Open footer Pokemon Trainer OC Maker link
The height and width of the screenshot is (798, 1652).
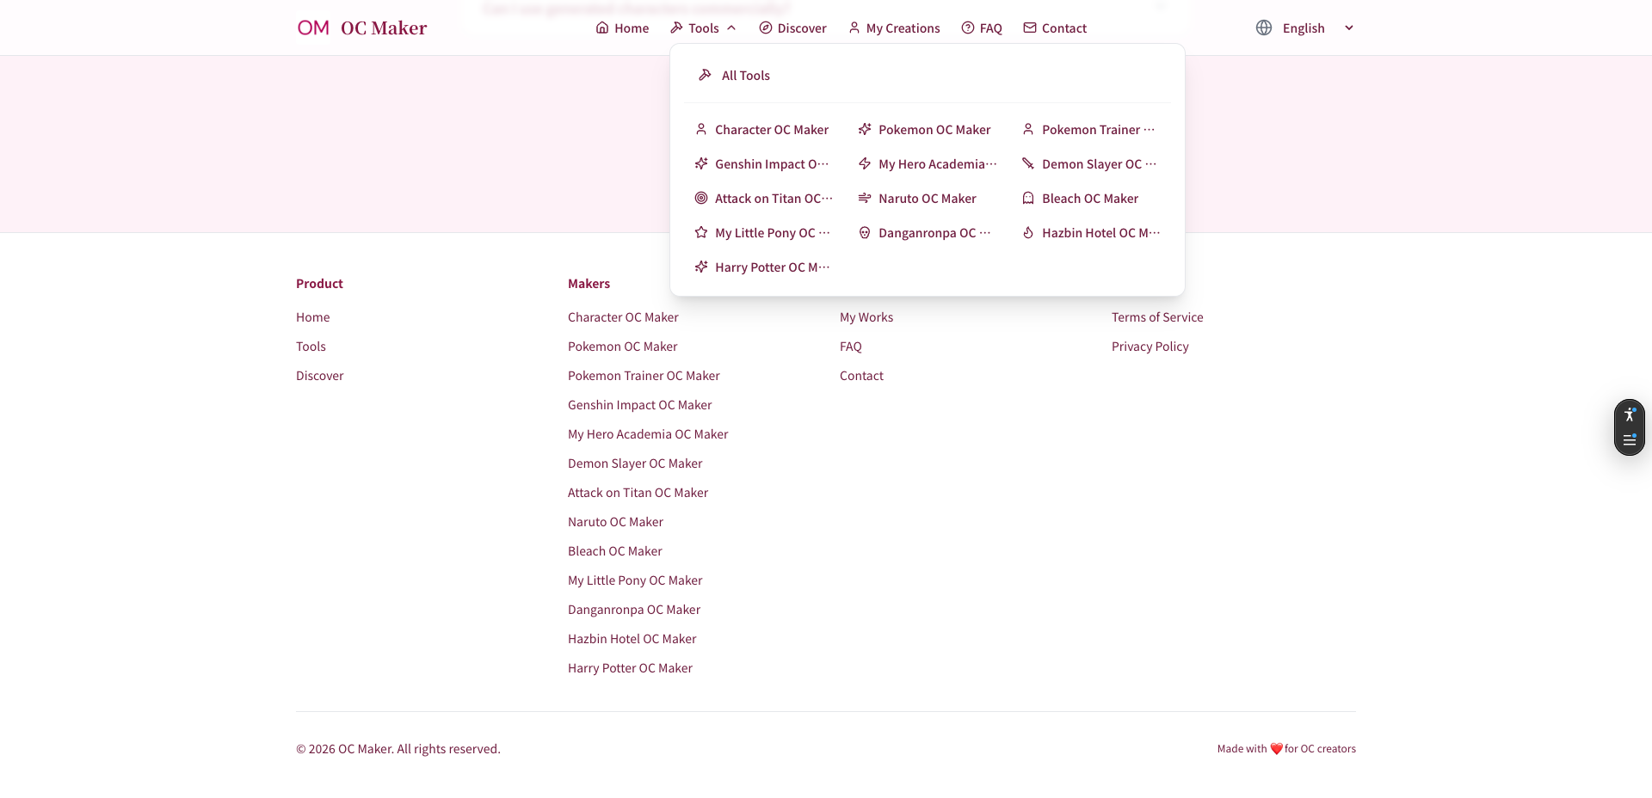click(644, 375)
